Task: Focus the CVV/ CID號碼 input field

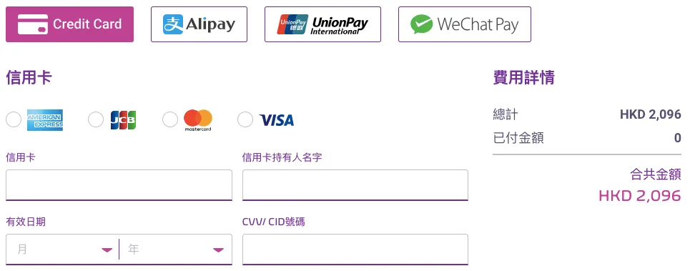Action: [x=355, y=250]
